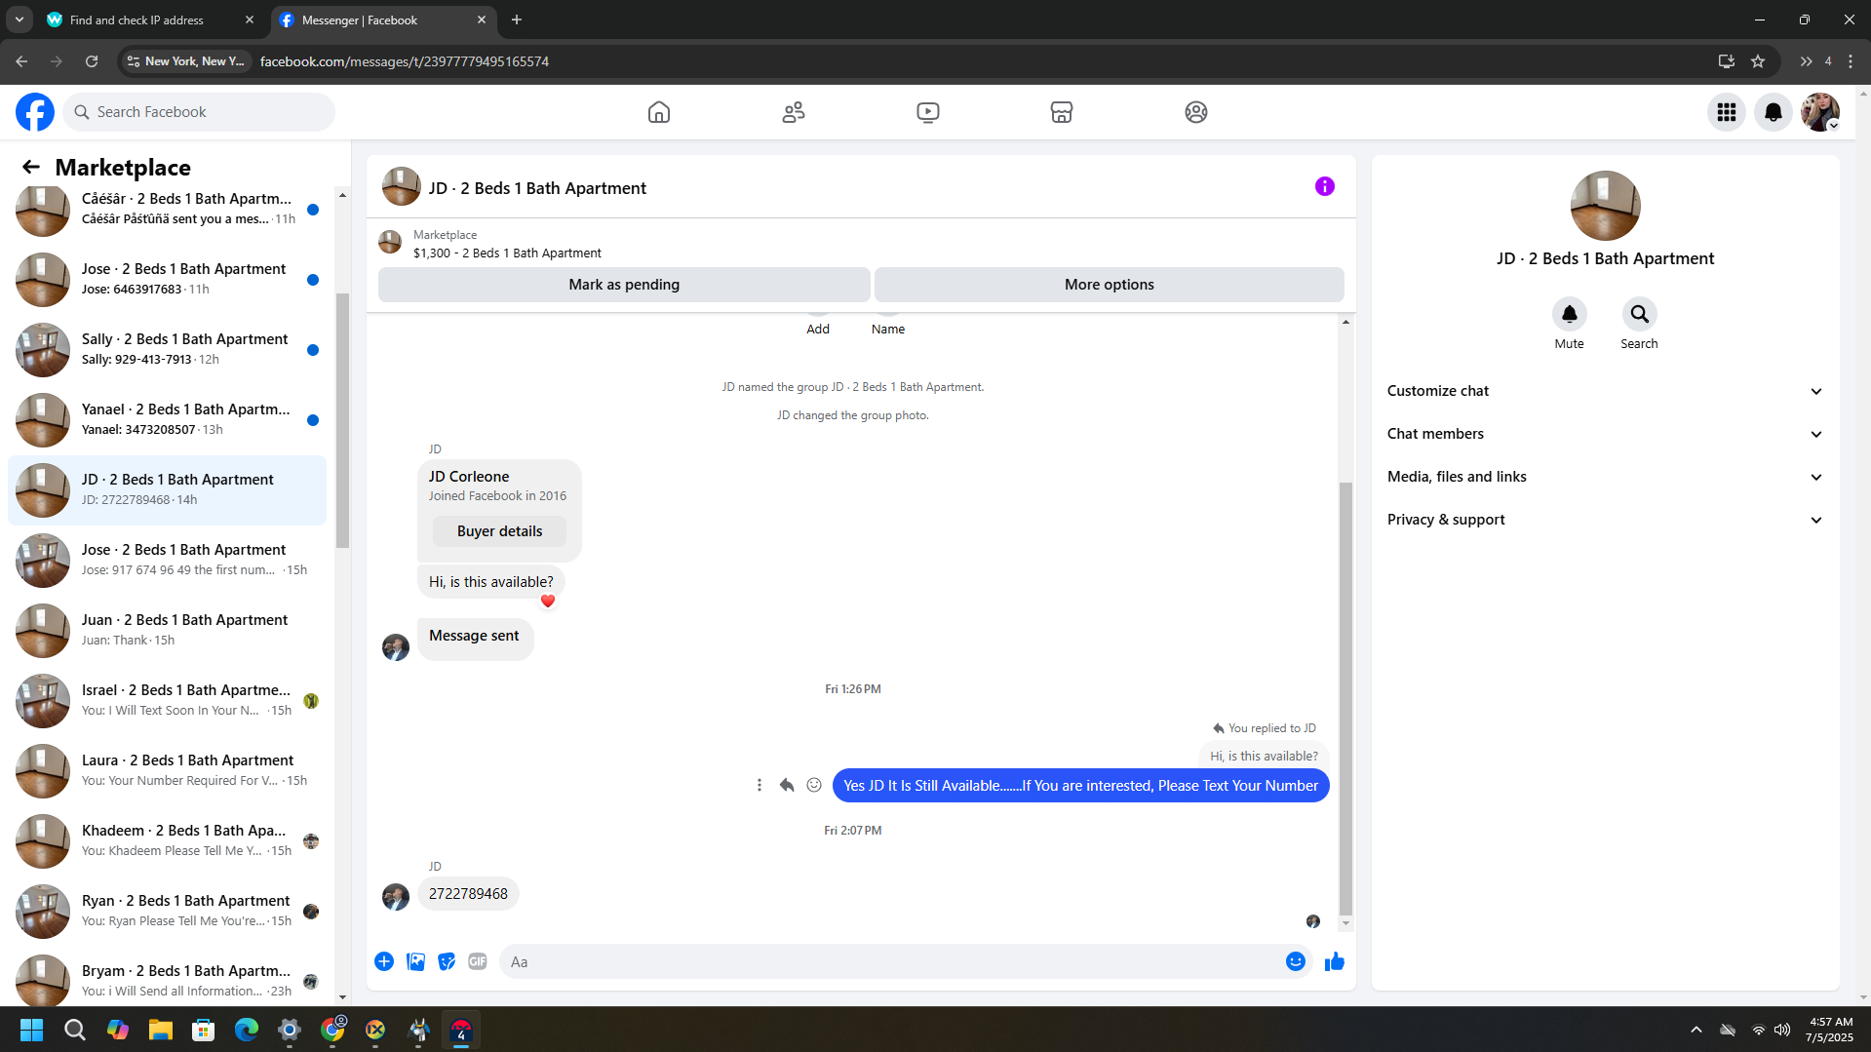Open Khadeem 2 Beds 1 Bath conversation

(168, 840)
